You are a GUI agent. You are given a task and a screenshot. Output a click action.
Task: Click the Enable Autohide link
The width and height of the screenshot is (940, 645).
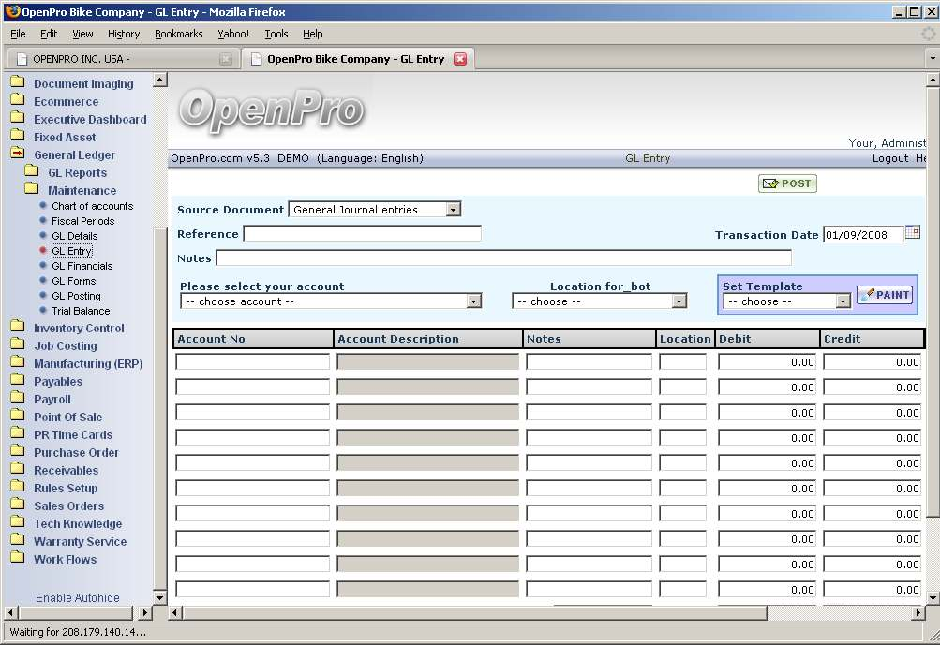click(78, 598)
